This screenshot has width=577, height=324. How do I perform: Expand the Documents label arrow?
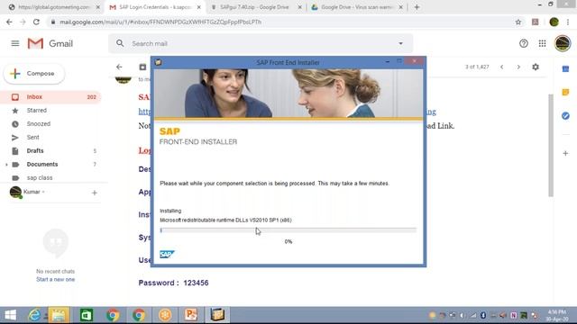(x=6, y=165)
